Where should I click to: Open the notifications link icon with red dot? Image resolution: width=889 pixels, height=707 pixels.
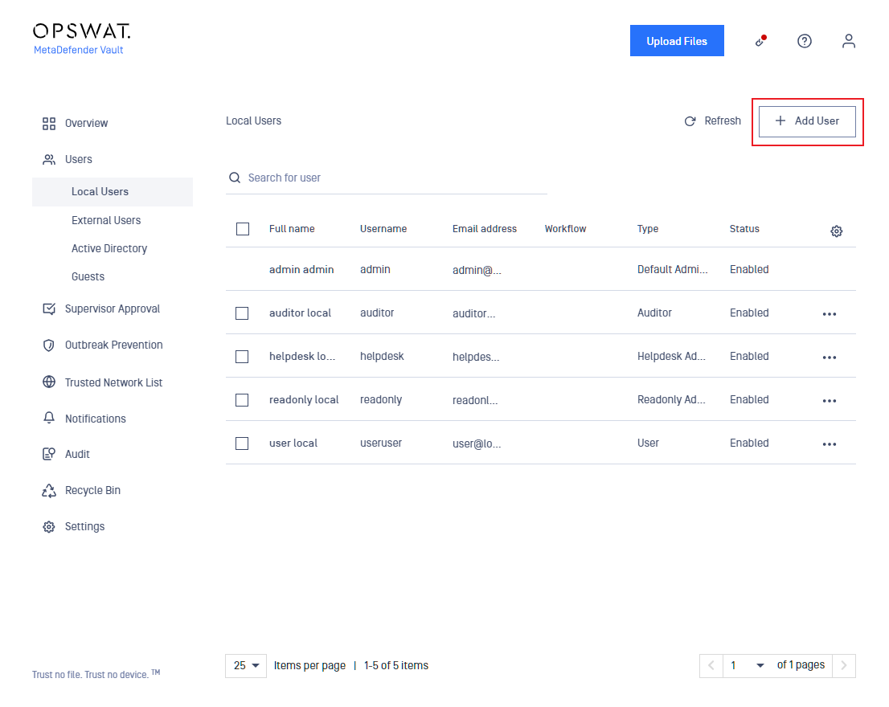[x=761, y=41]
